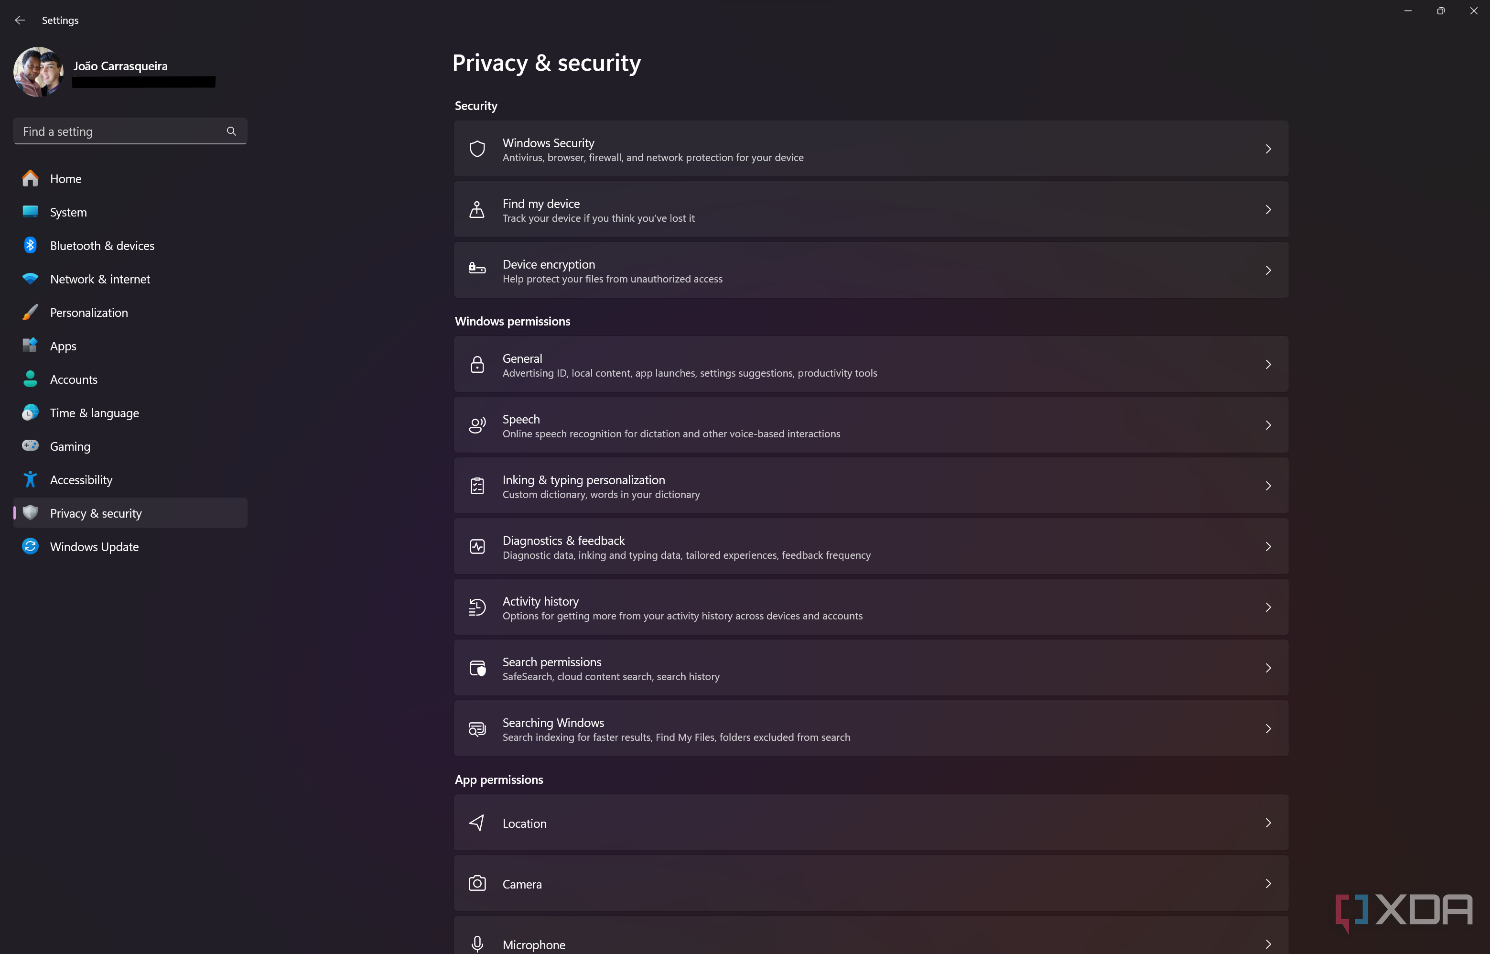This screenshot has width=1490, height=954.
Task: Click the Windows Update refresh icon
Action: click(x=30, y=546)
